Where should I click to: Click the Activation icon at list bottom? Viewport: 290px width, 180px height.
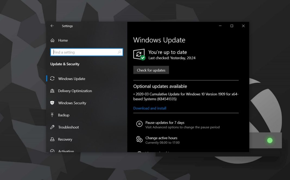pos(52,151)
